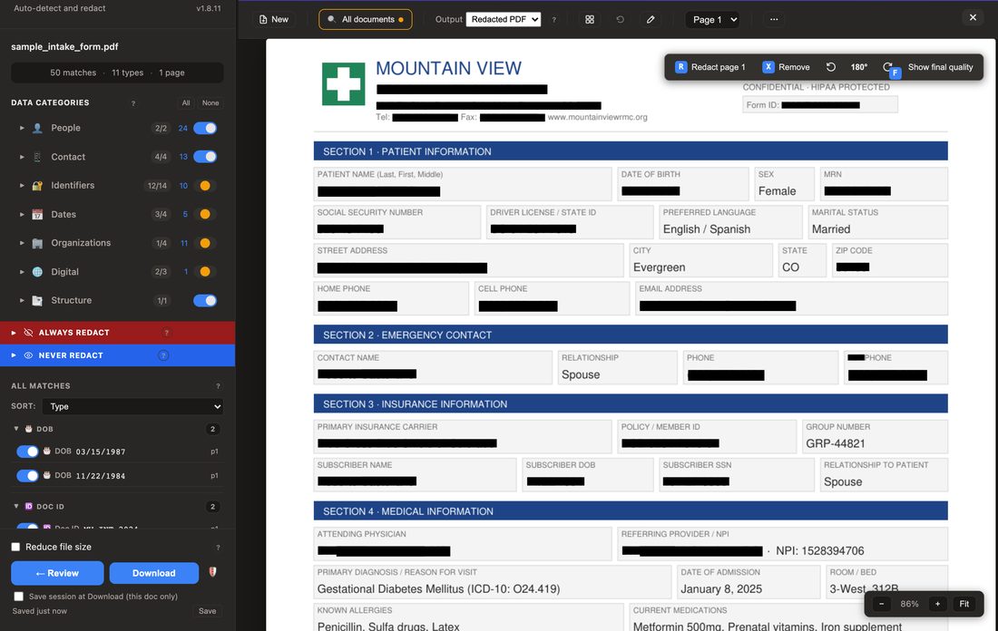Expand the Identifiers category

click(22, 185)
